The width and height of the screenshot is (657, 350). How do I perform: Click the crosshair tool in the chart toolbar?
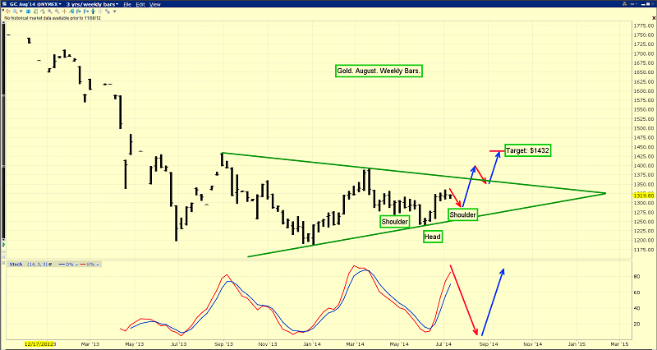click(x=64, y=11)
